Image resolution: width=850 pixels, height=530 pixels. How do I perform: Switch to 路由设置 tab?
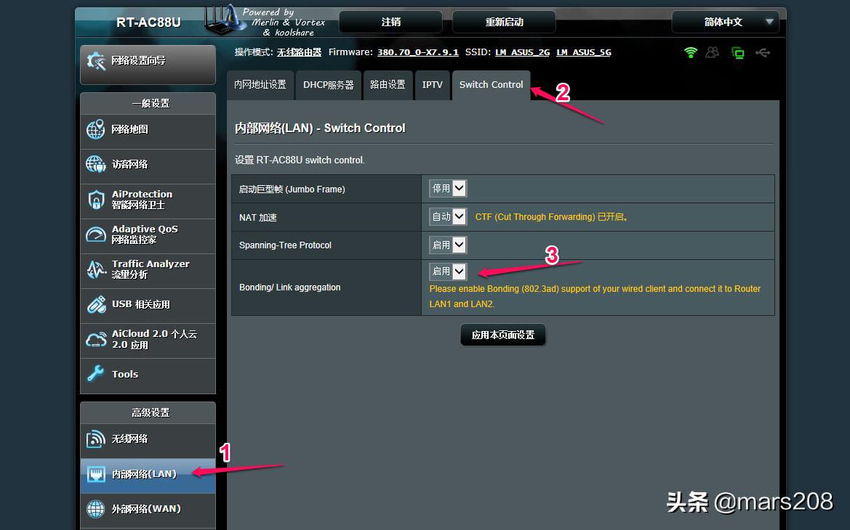click(388, 85)
